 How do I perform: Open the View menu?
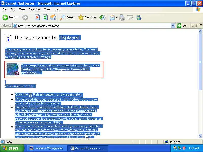pyautogui.click(x=22, y=9)
